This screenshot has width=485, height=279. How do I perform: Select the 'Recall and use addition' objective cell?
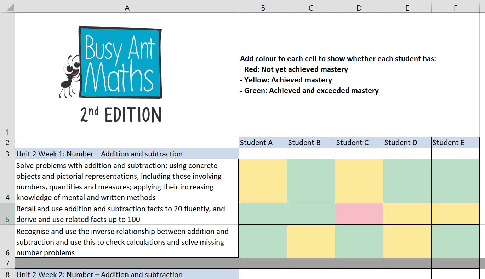coord(127,214)
